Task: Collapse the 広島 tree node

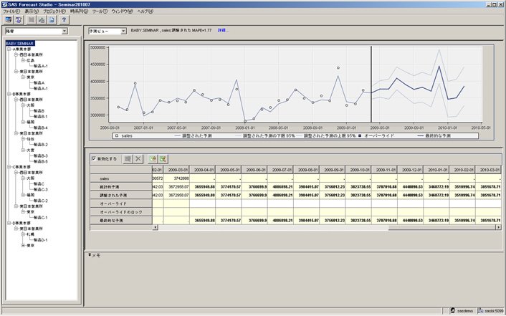Action: (x=23, y=60)
